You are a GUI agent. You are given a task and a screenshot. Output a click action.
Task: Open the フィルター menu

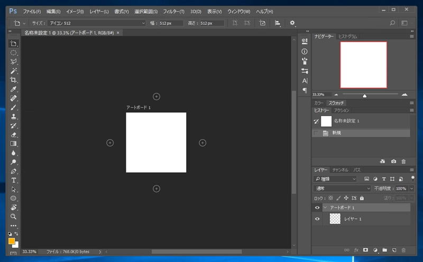(174, 11)
